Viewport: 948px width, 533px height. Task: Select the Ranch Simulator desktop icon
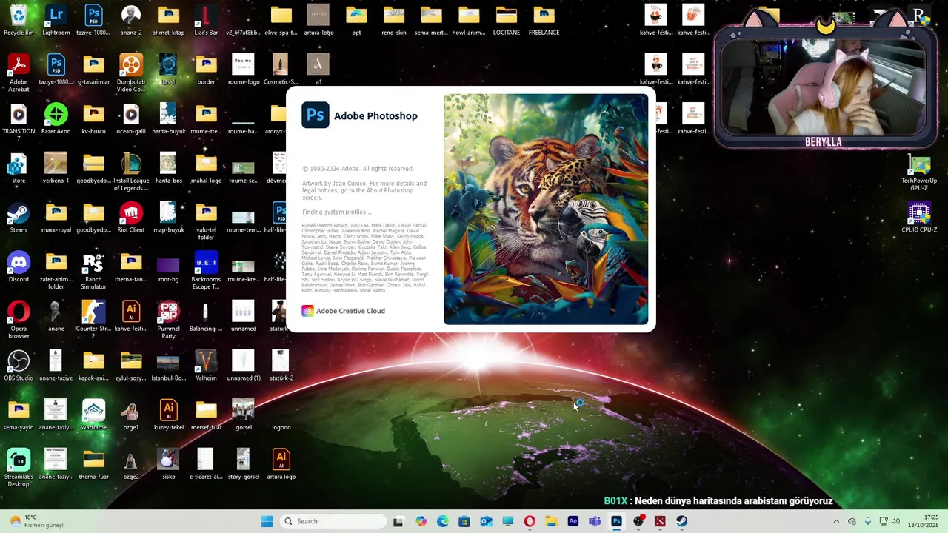coord(93,271)
